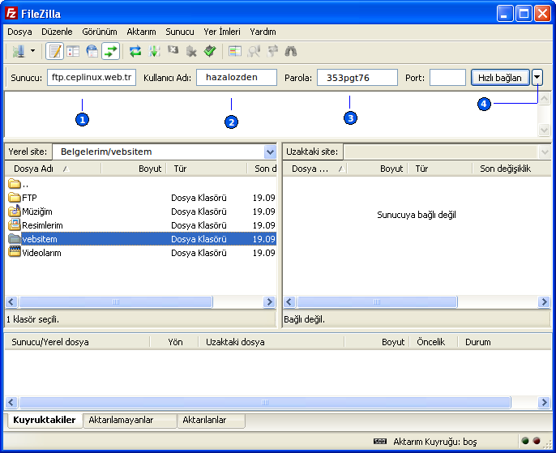This screenshot has width=556, height=453.
Task: Click local pane horizontal scrollbar thumb
Action: point(116,302)
